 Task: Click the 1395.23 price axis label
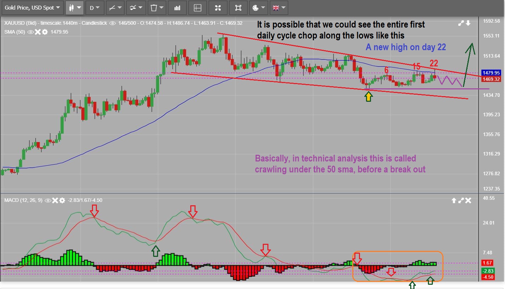492,114
